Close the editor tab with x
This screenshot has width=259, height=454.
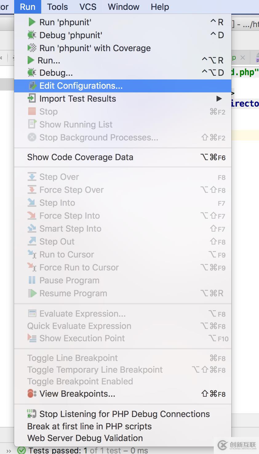[x=243, y=58]
